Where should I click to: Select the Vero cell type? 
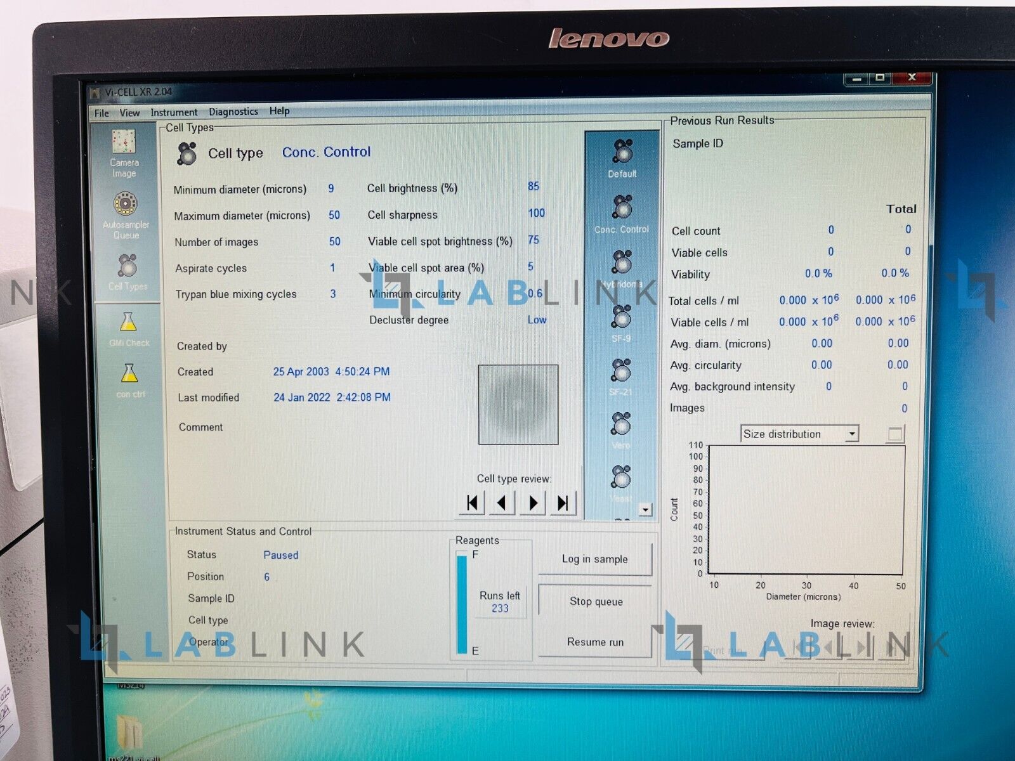(x=622, y=424)
